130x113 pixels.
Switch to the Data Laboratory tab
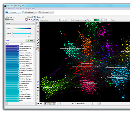tap(29, 12)
